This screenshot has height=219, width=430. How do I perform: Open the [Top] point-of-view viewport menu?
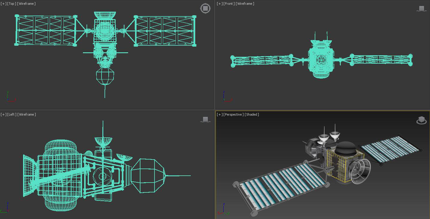12,4
